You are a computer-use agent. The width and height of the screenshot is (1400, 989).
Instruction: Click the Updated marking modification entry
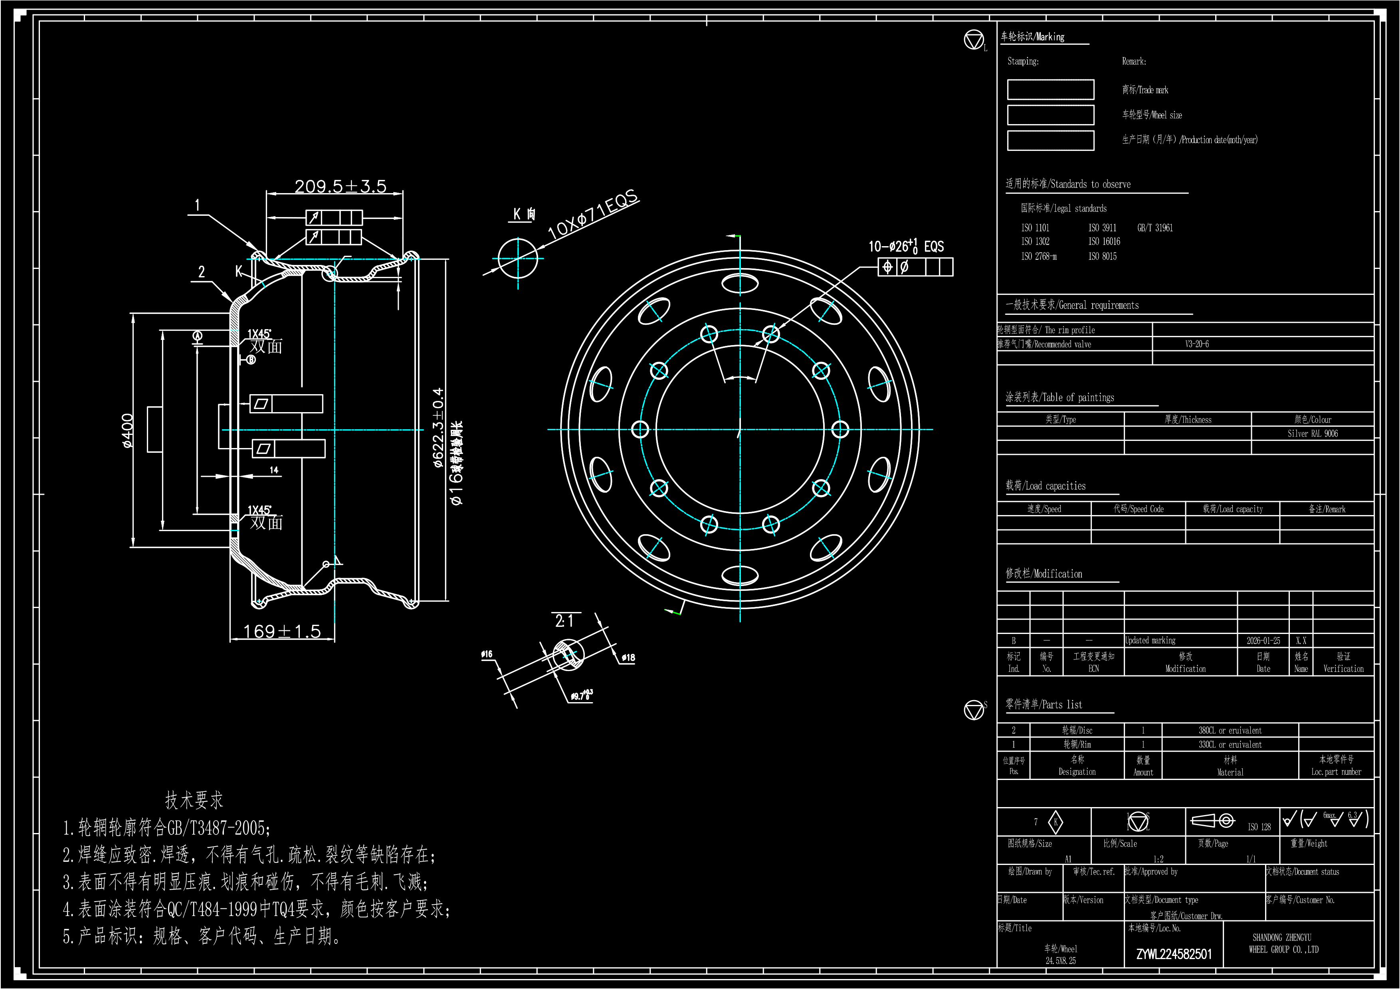pos(1150,640)
